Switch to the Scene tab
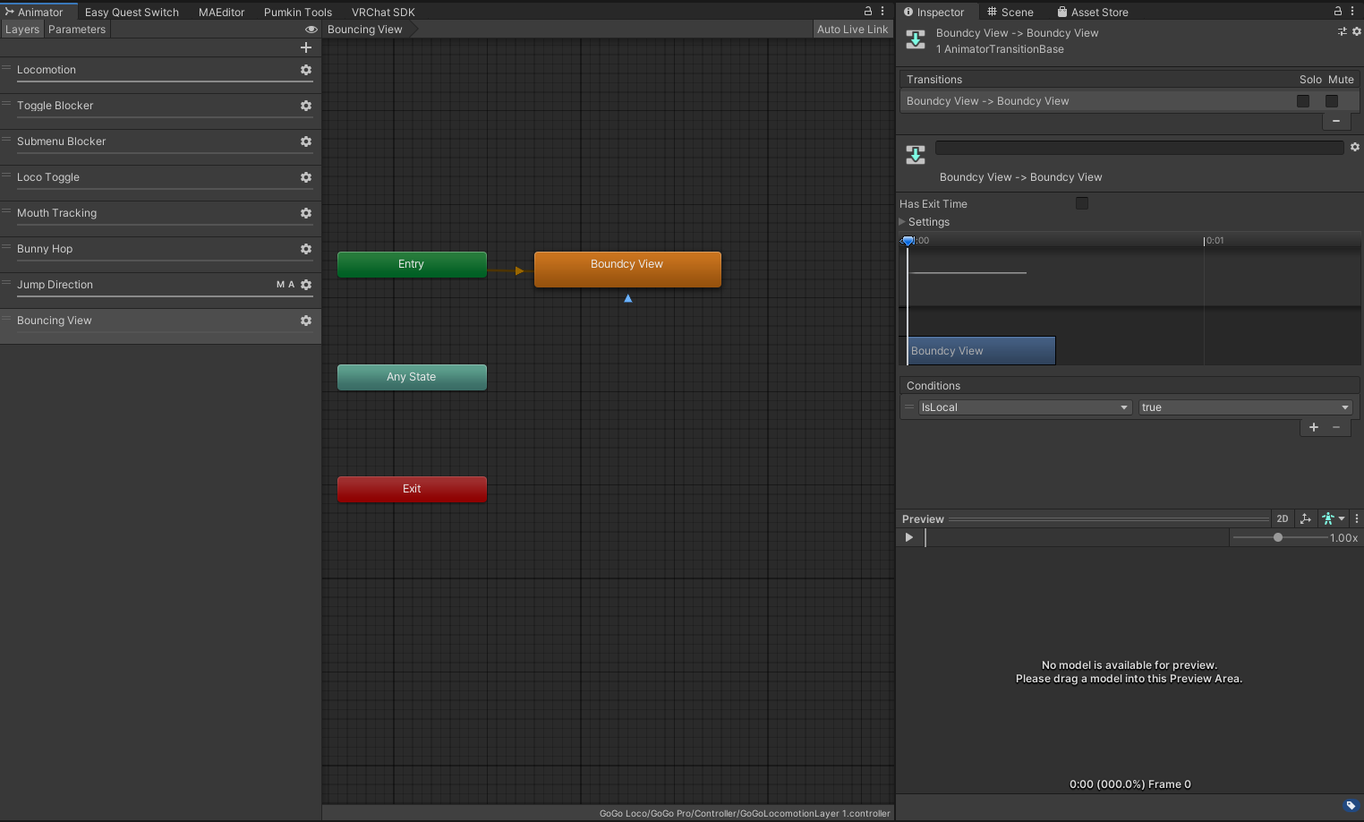This screenshot has height=822, width=1364. [1010, 12]
